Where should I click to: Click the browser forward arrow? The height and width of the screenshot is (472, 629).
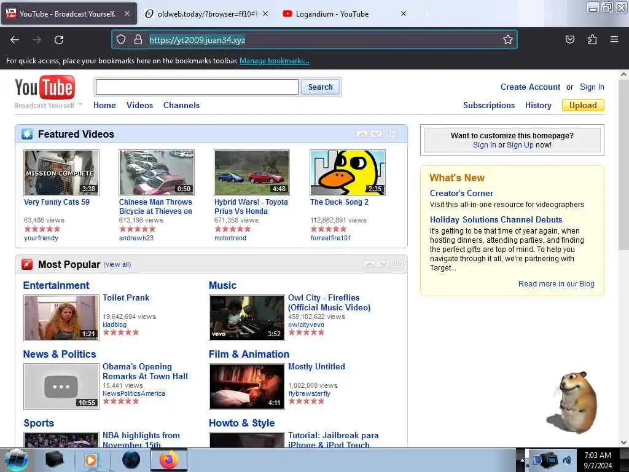[x=37, y=40]
